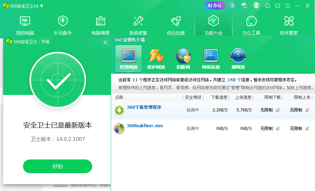
Task: Select 防蹭网 tab in firewall window
Action: pos(183,59)
